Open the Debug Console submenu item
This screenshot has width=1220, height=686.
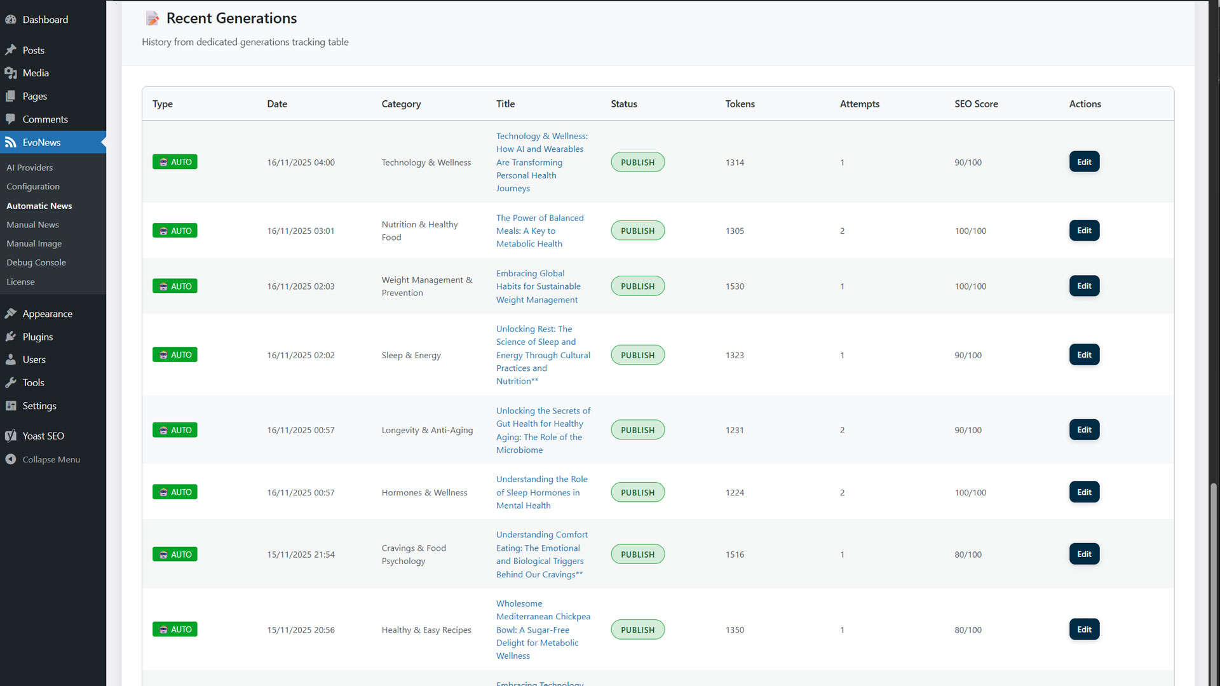[x=36, y=262]
